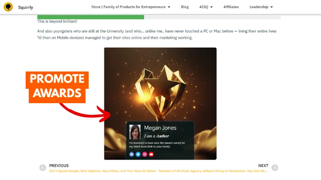Open the Facebook icon on Megan Jones card
This screenshot has width=321, height=180.
pyautogui.click(x=132, y=154)
